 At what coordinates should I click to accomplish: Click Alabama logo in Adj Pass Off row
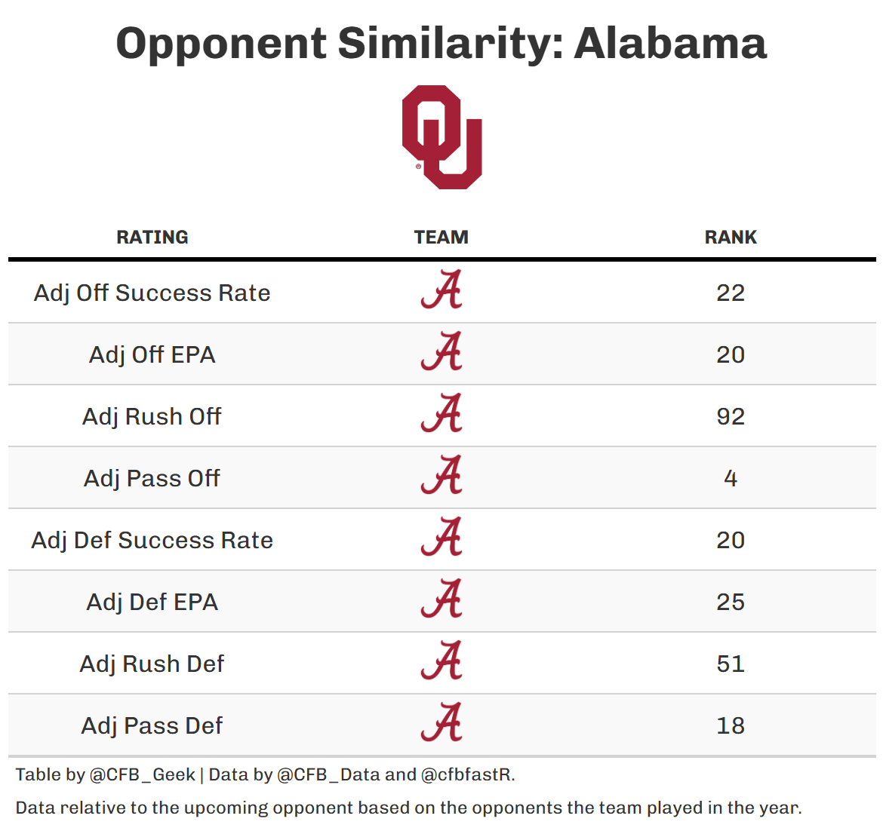[441, 476]
